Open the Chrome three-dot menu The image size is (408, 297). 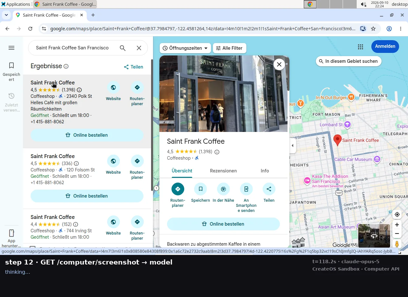401,29
